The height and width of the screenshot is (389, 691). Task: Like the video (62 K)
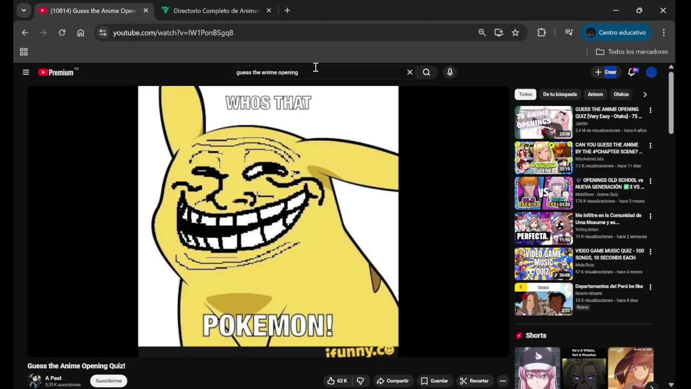[337, 381]
